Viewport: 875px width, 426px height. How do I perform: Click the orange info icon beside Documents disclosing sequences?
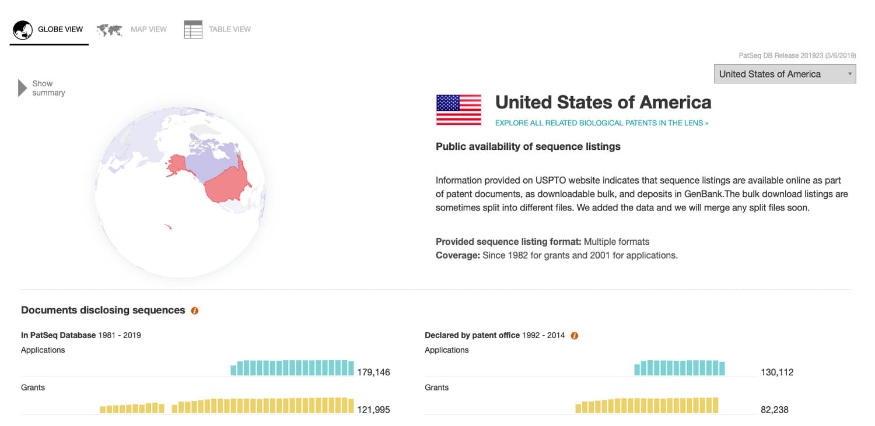click(195, 311)
